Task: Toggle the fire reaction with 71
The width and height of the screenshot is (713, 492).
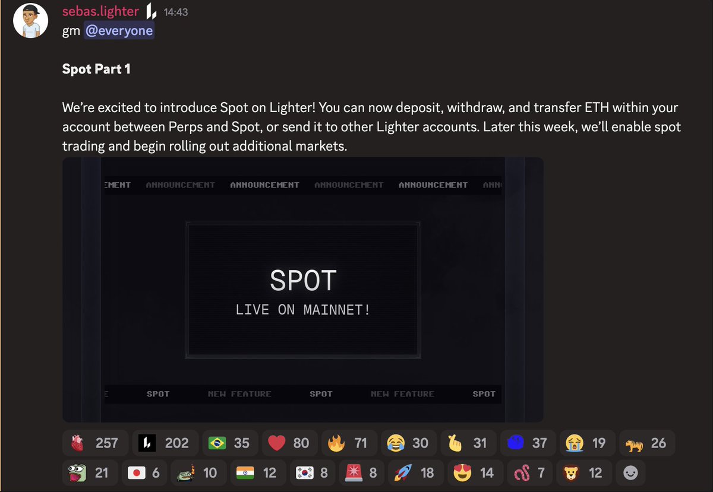Action: [349, 443]
